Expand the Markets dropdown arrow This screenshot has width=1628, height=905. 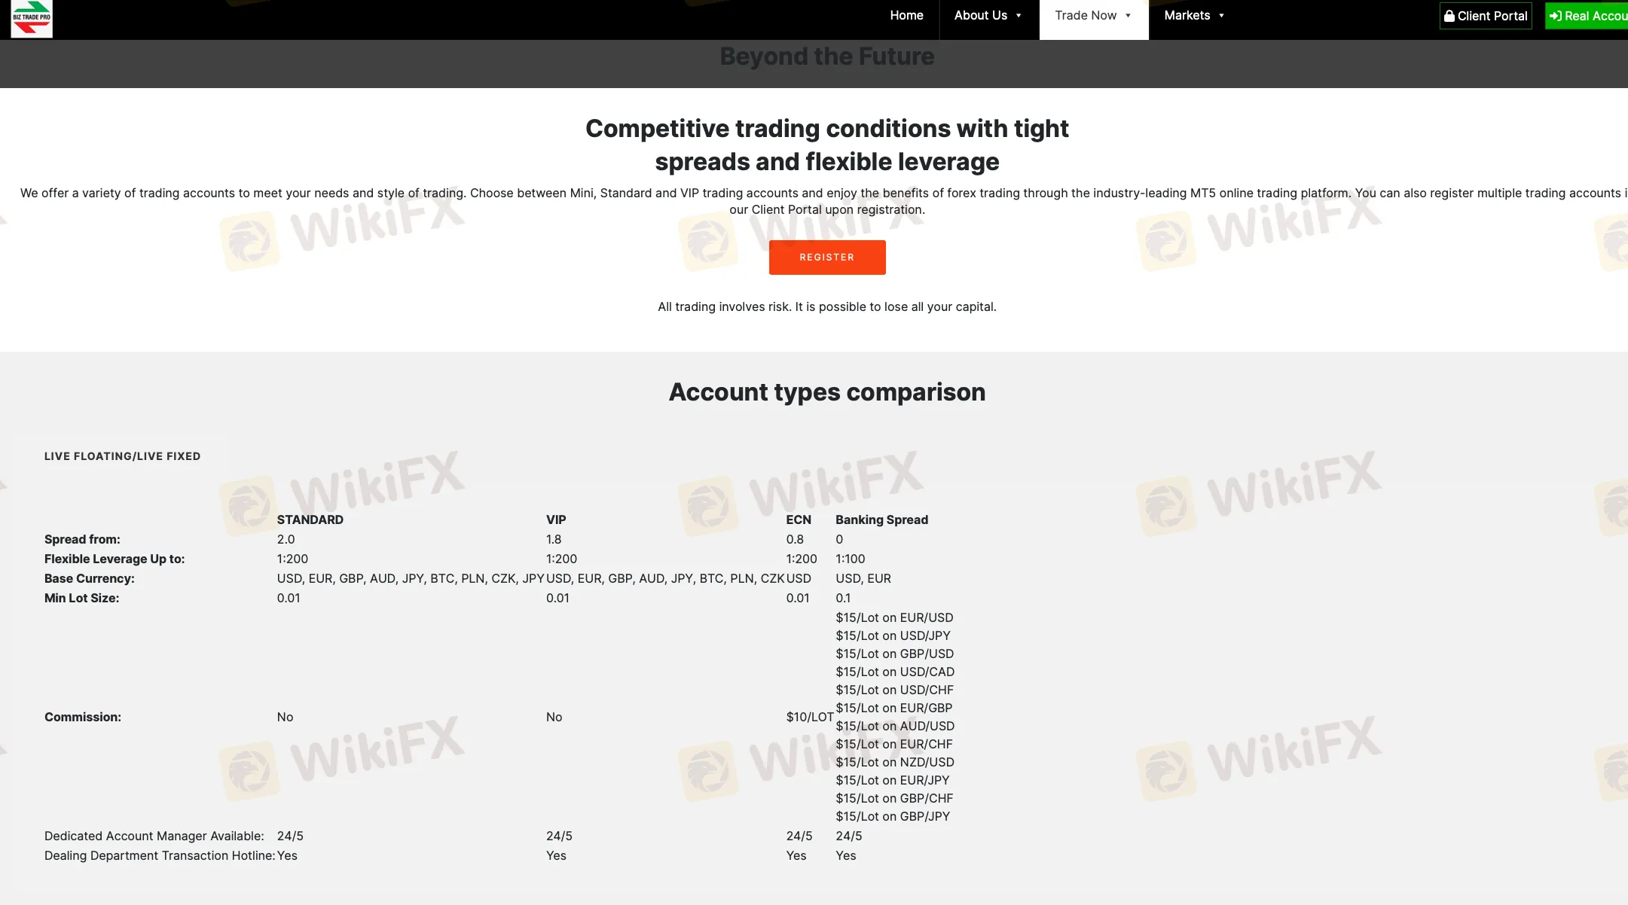point(1221,16)
